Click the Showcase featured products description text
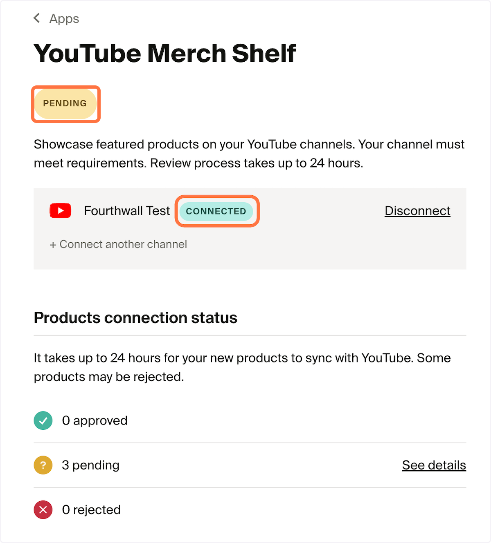Viewport: 491px width, 543px height. (249, 154)
